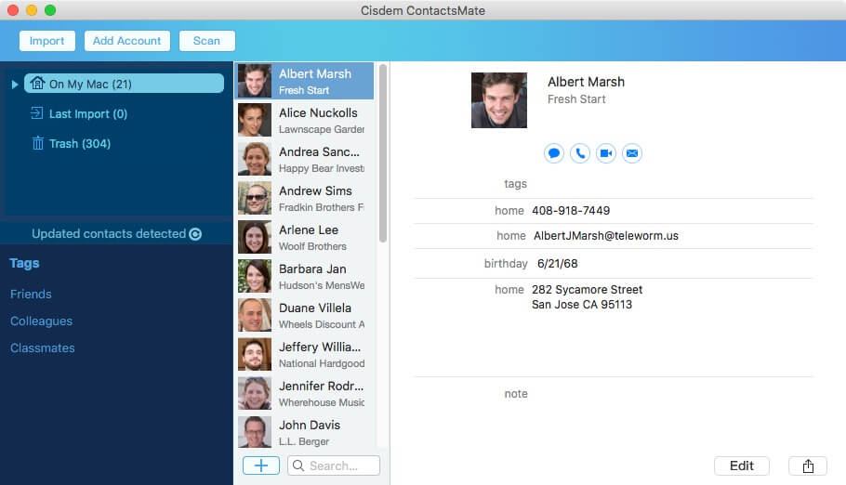
Task: Click the house icon for On My Mac
Action: click(37, 83)
